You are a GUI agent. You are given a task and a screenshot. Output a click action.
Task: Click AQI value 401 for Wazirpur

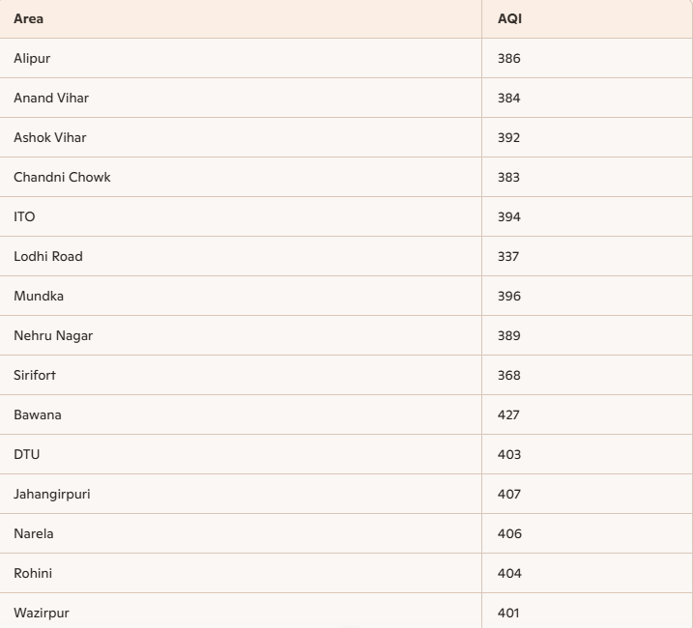coord(508,613)
